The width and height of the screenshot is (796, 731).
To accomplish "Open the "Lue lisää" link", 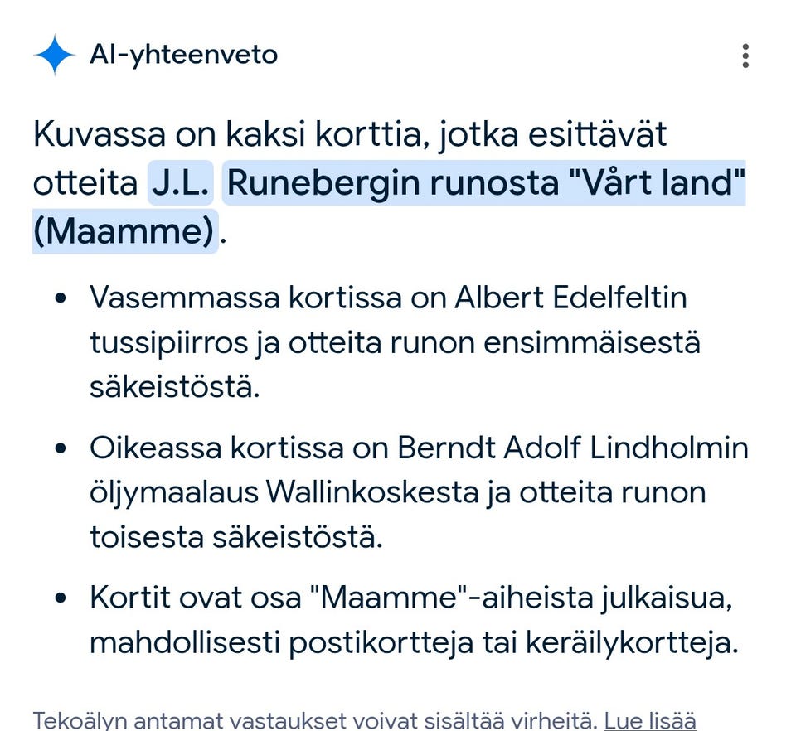I will [649, 720].
